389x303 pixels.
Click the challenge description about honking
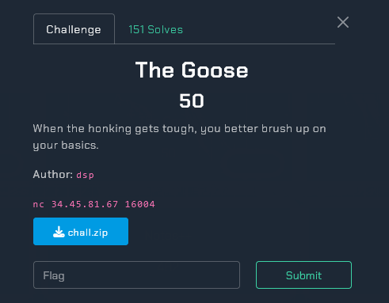[180, 137]
